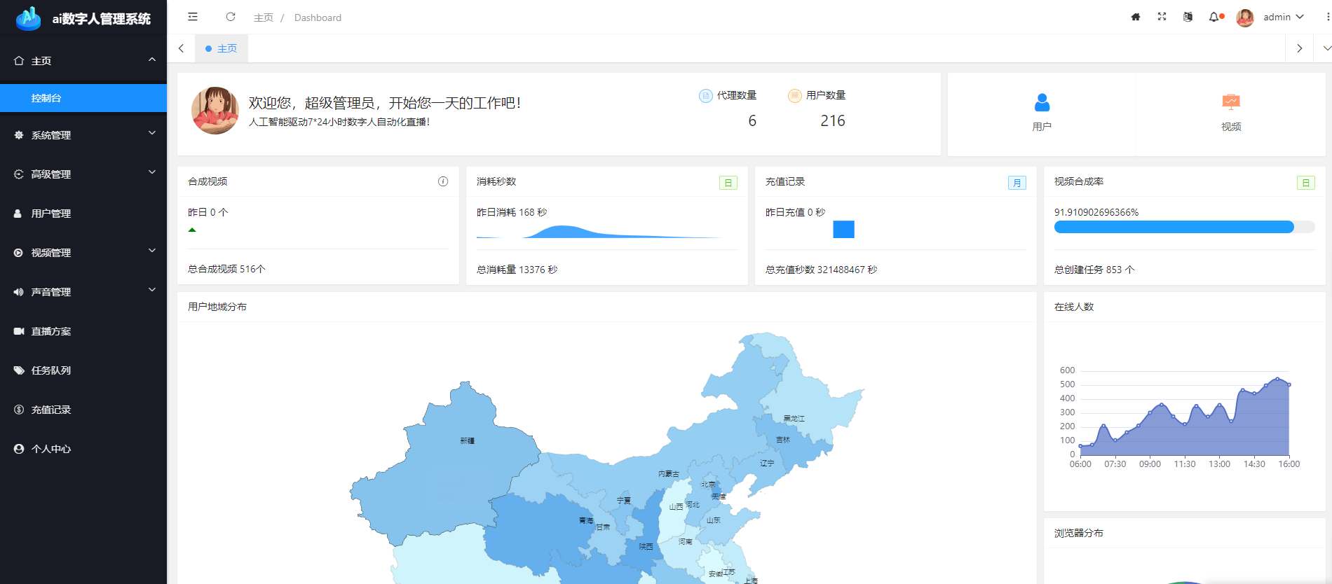Open the home icon in top bar

[1136, 17]
